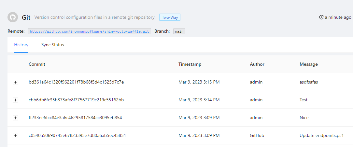Click the clock icon near last sync time
Screen dimensions: 353x147
321,17
